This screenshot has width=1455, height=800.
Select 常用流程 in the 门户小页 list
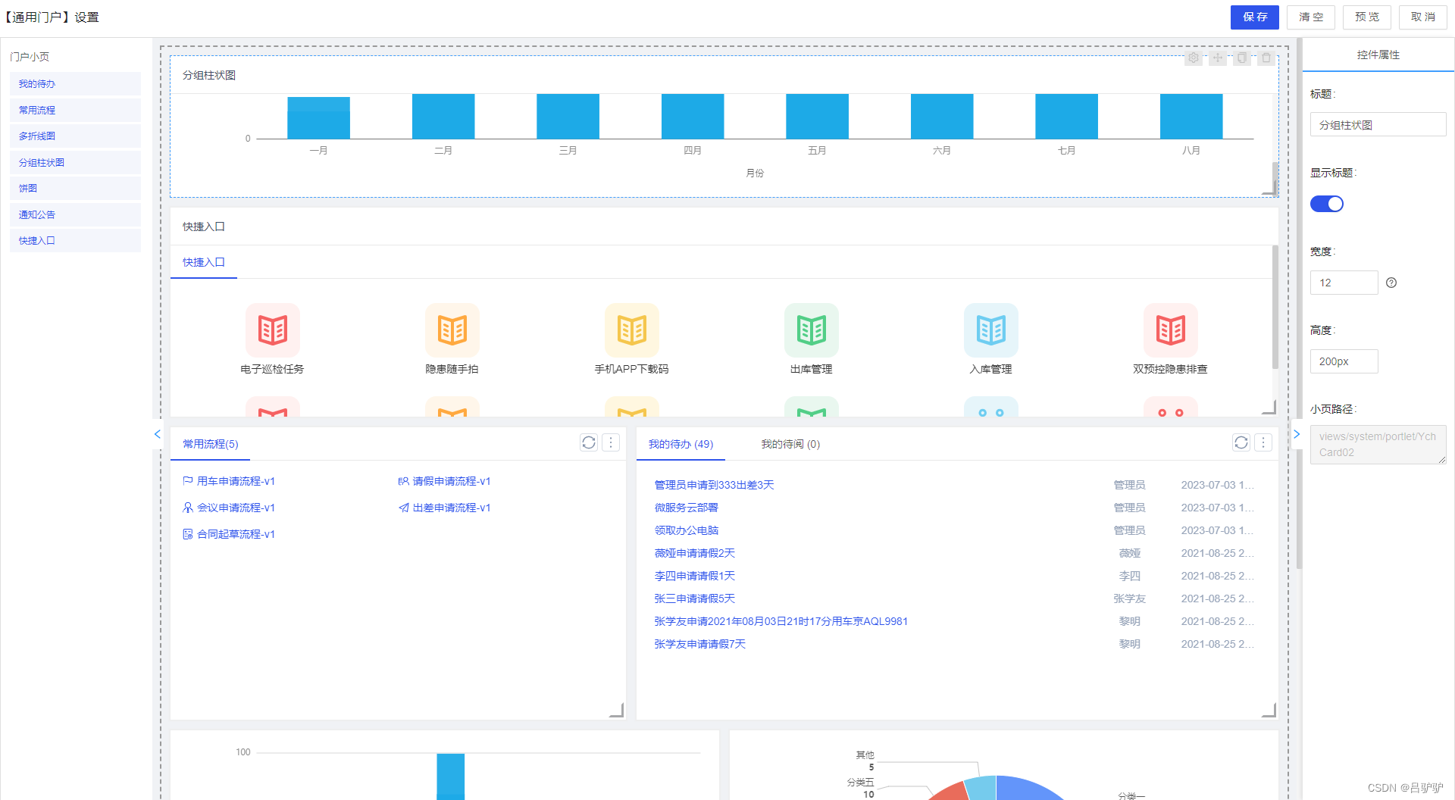click(x=75, y=110)
